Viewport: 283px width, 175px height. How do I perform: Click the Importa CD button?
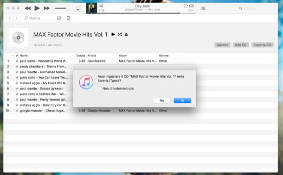click(x=263, y=45)
